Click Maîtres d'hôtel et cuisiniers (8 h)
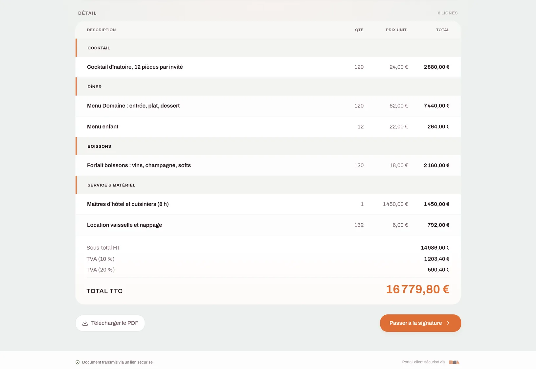Viewport: 536px width, 369px height. pyautogui.click(x=128, y=204)
